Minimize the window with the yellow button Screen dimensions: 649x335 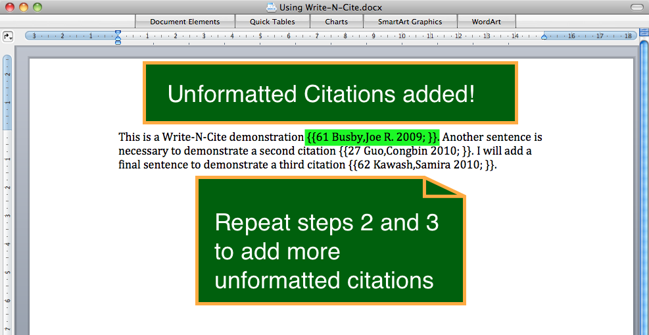click(23, 7)
